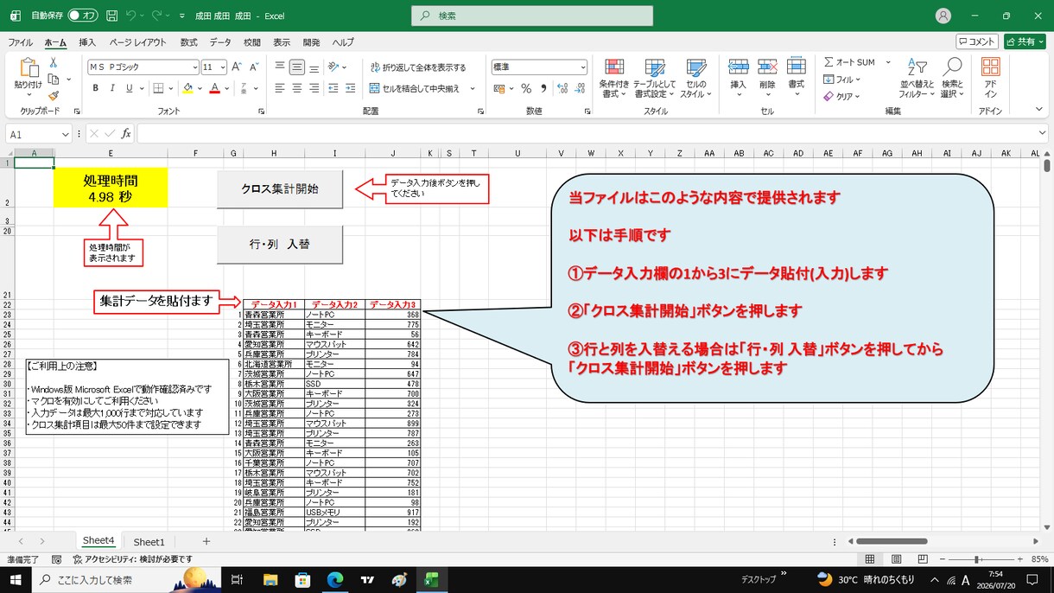
Task: Open the Formulas (数式) tab
Action: [188, 41]
